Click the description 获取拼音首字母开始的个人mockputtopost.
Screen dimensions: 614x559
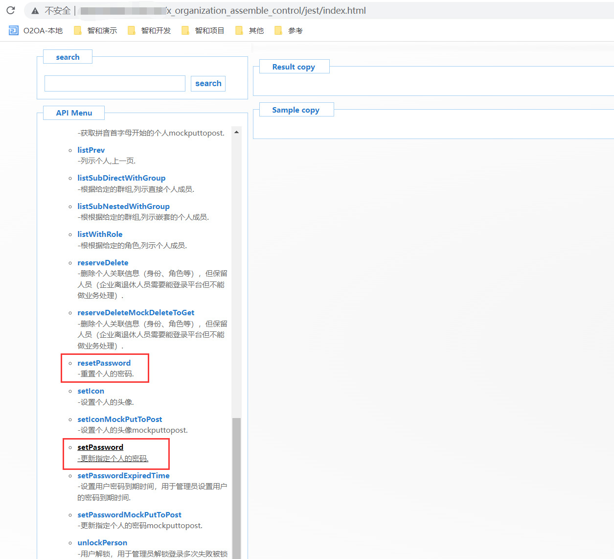[x=151, y=133]
